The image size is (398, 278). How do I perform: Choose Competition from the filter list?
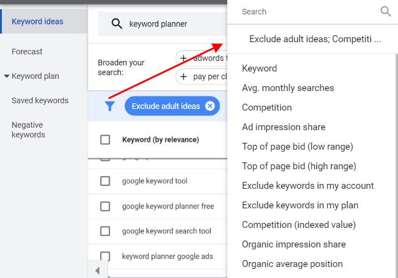pos(267,108)
